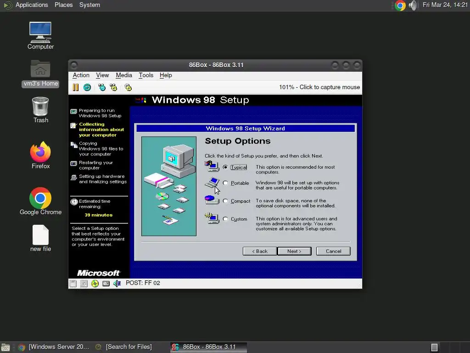Open the System menu in the top panel
470x353 pixels.
coord(90,5)
